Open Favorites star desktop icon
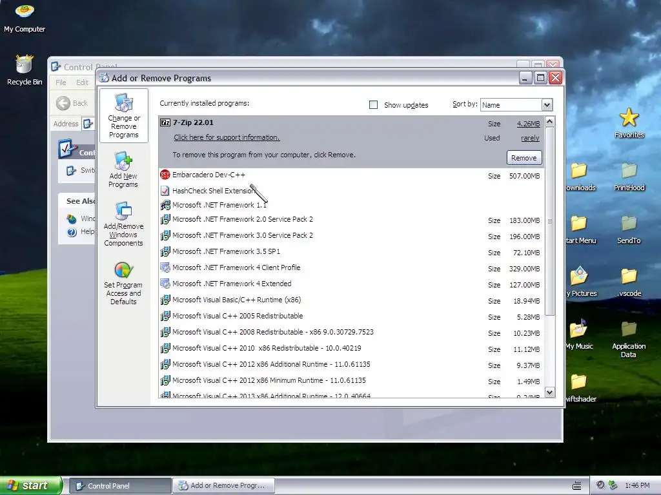Viewport: 661px width, 495px height. (629, 123)
